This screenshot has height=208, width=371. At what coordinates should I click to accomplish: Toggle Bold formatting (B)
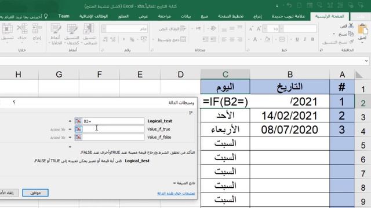click(x=313, y=39)
